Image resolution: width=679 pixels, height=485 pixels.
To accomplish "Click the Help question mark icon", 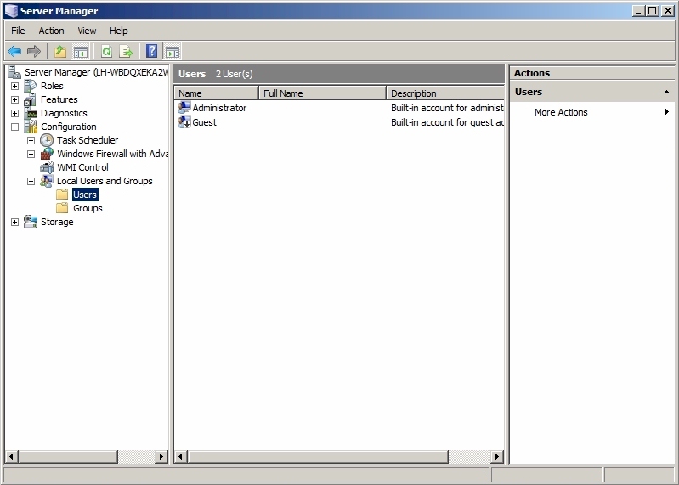I will pyautogui.click(x=151, y=52).
